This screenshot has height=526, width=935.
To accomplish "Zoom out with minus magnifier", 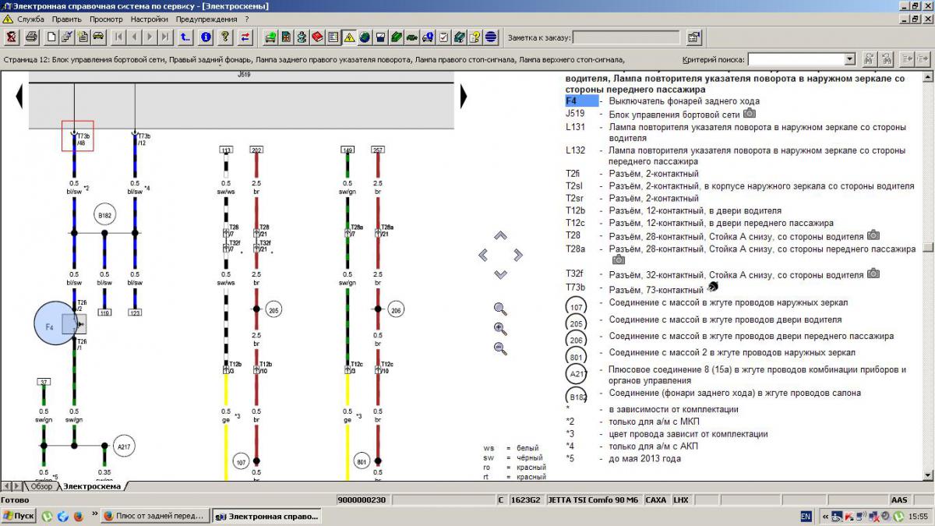I will [500, 348].
